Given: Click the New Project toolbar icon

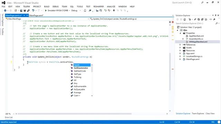Looking at the screenshot, I should click(16, 10).
